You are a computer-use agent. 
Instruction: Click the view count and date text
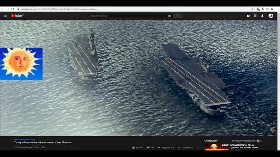[x=30, y=147]
